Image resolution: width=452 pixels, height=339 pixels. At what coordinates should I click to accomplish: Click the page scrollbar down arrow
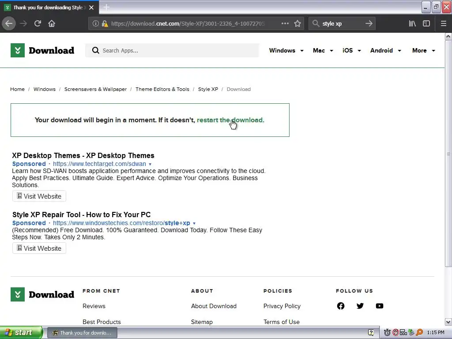448,322
